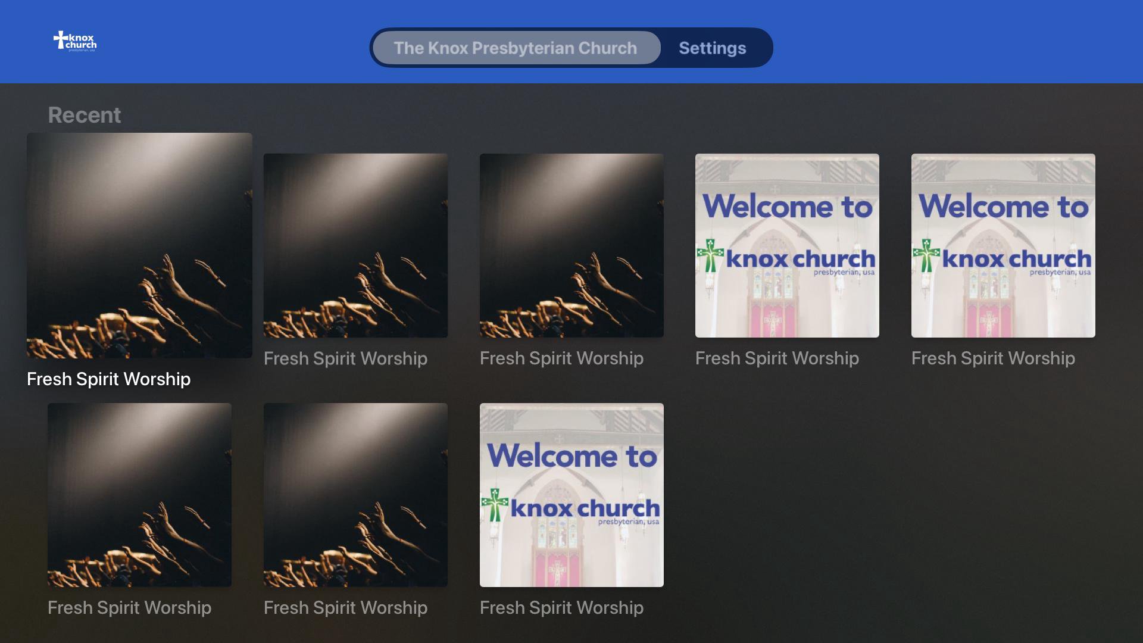Click the title under bottom-row Welcome thumbnail

pos(561,607)
